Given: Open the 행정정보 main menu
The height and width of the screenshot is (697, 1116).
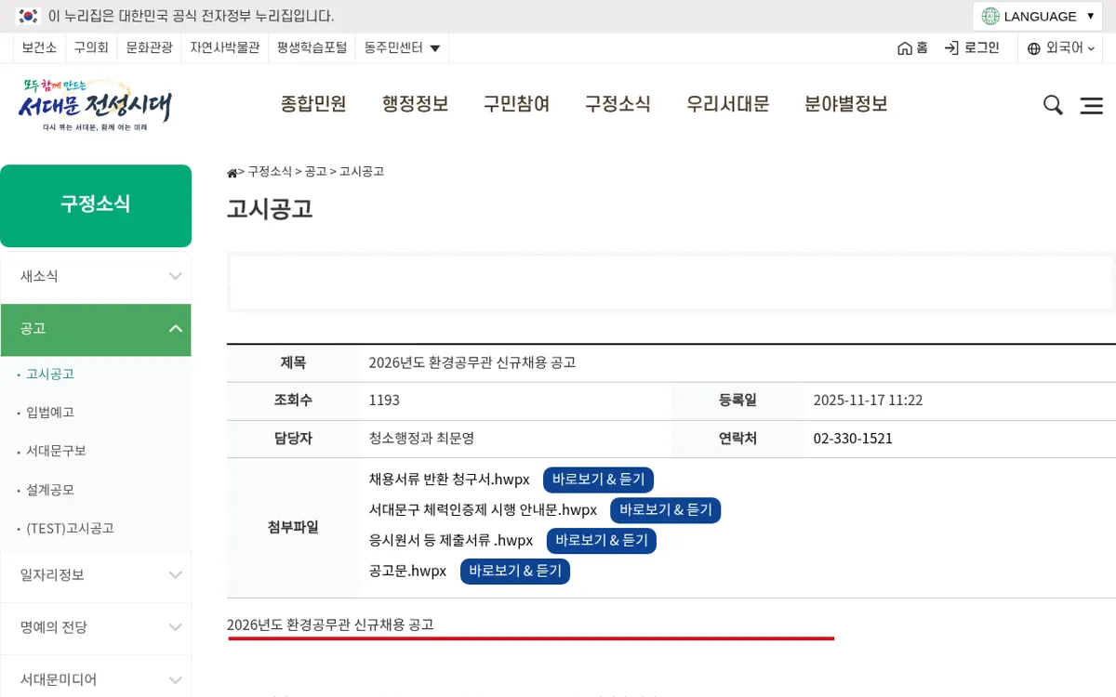Looking at the screenshot, I should (415, 104).
